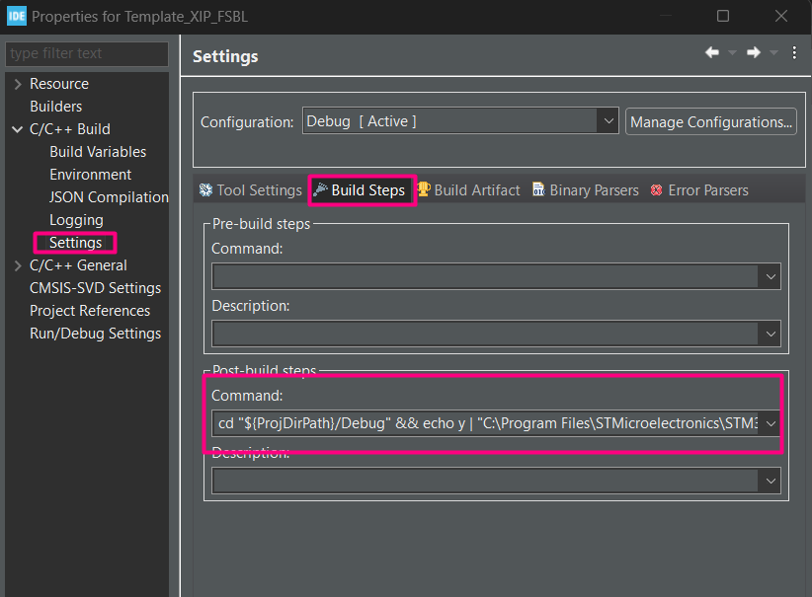The width and height of the screenshot is (812, 597).
Task: Collapse the C/C++ Build tree node
Action: pyautogui.click(x=18, y=129)
